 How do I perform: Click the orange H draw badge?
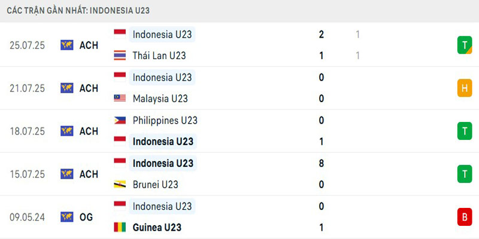(464, 88)
